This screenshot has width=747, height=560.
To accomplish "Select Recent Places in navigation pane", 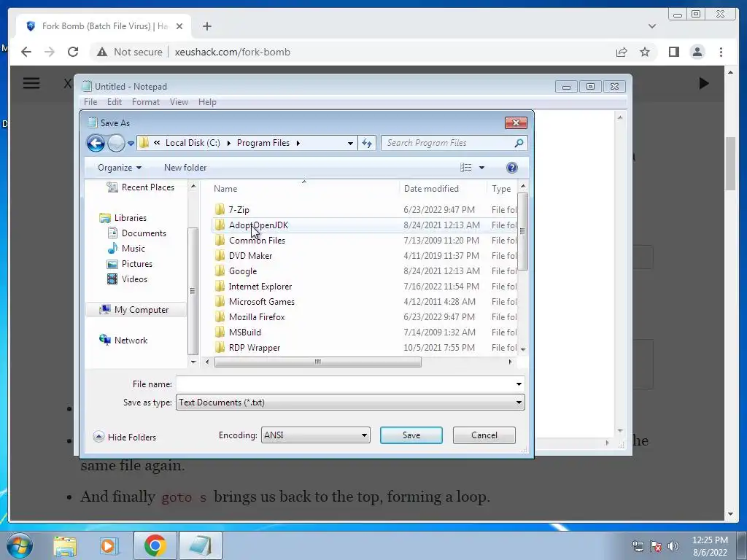I will click(x=147, y=187).
